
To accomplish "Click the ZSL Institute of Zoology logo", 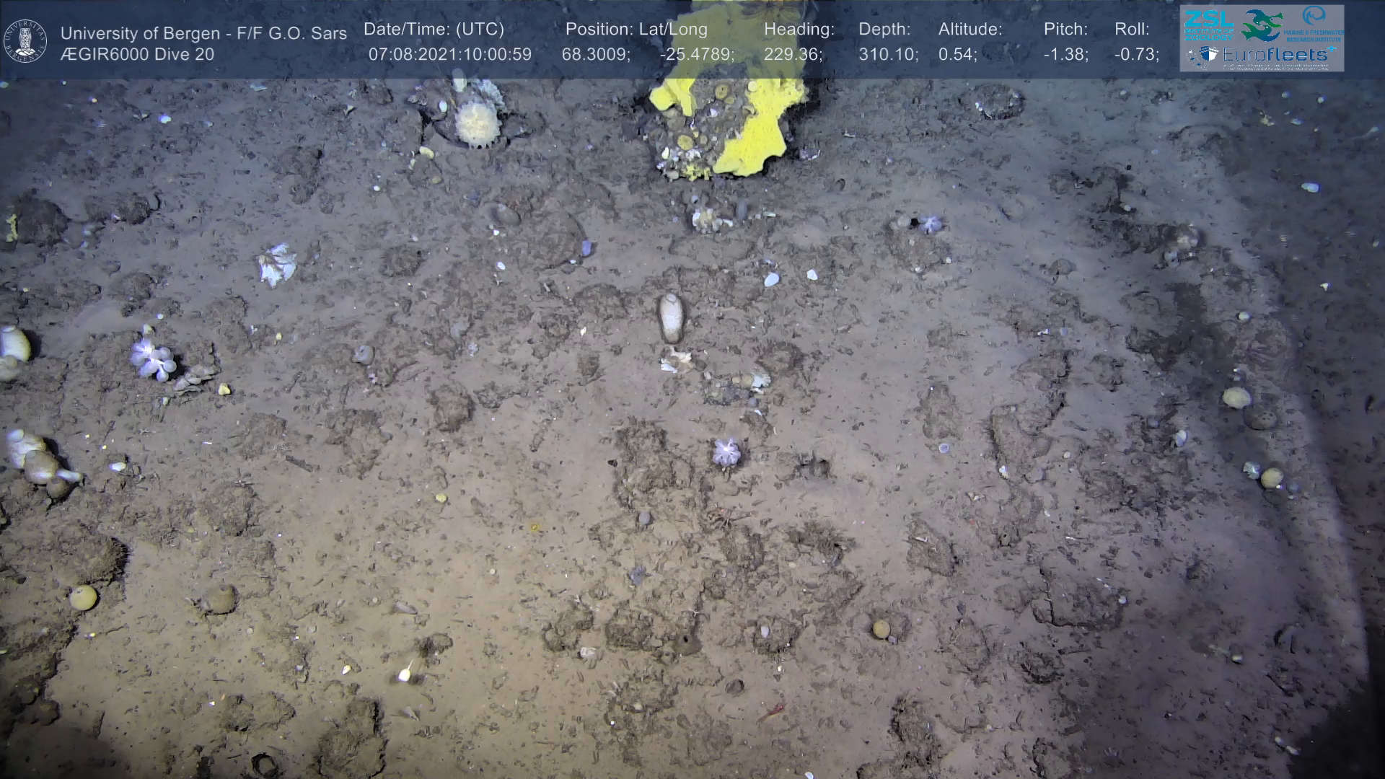I will click(1209, 25).
